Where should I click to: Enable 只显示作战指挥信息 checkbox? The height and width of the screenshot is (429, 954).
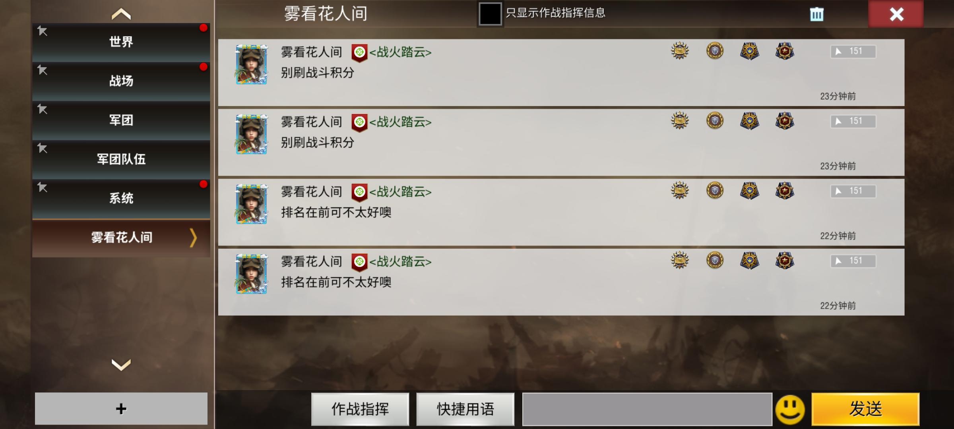point(490,14)
